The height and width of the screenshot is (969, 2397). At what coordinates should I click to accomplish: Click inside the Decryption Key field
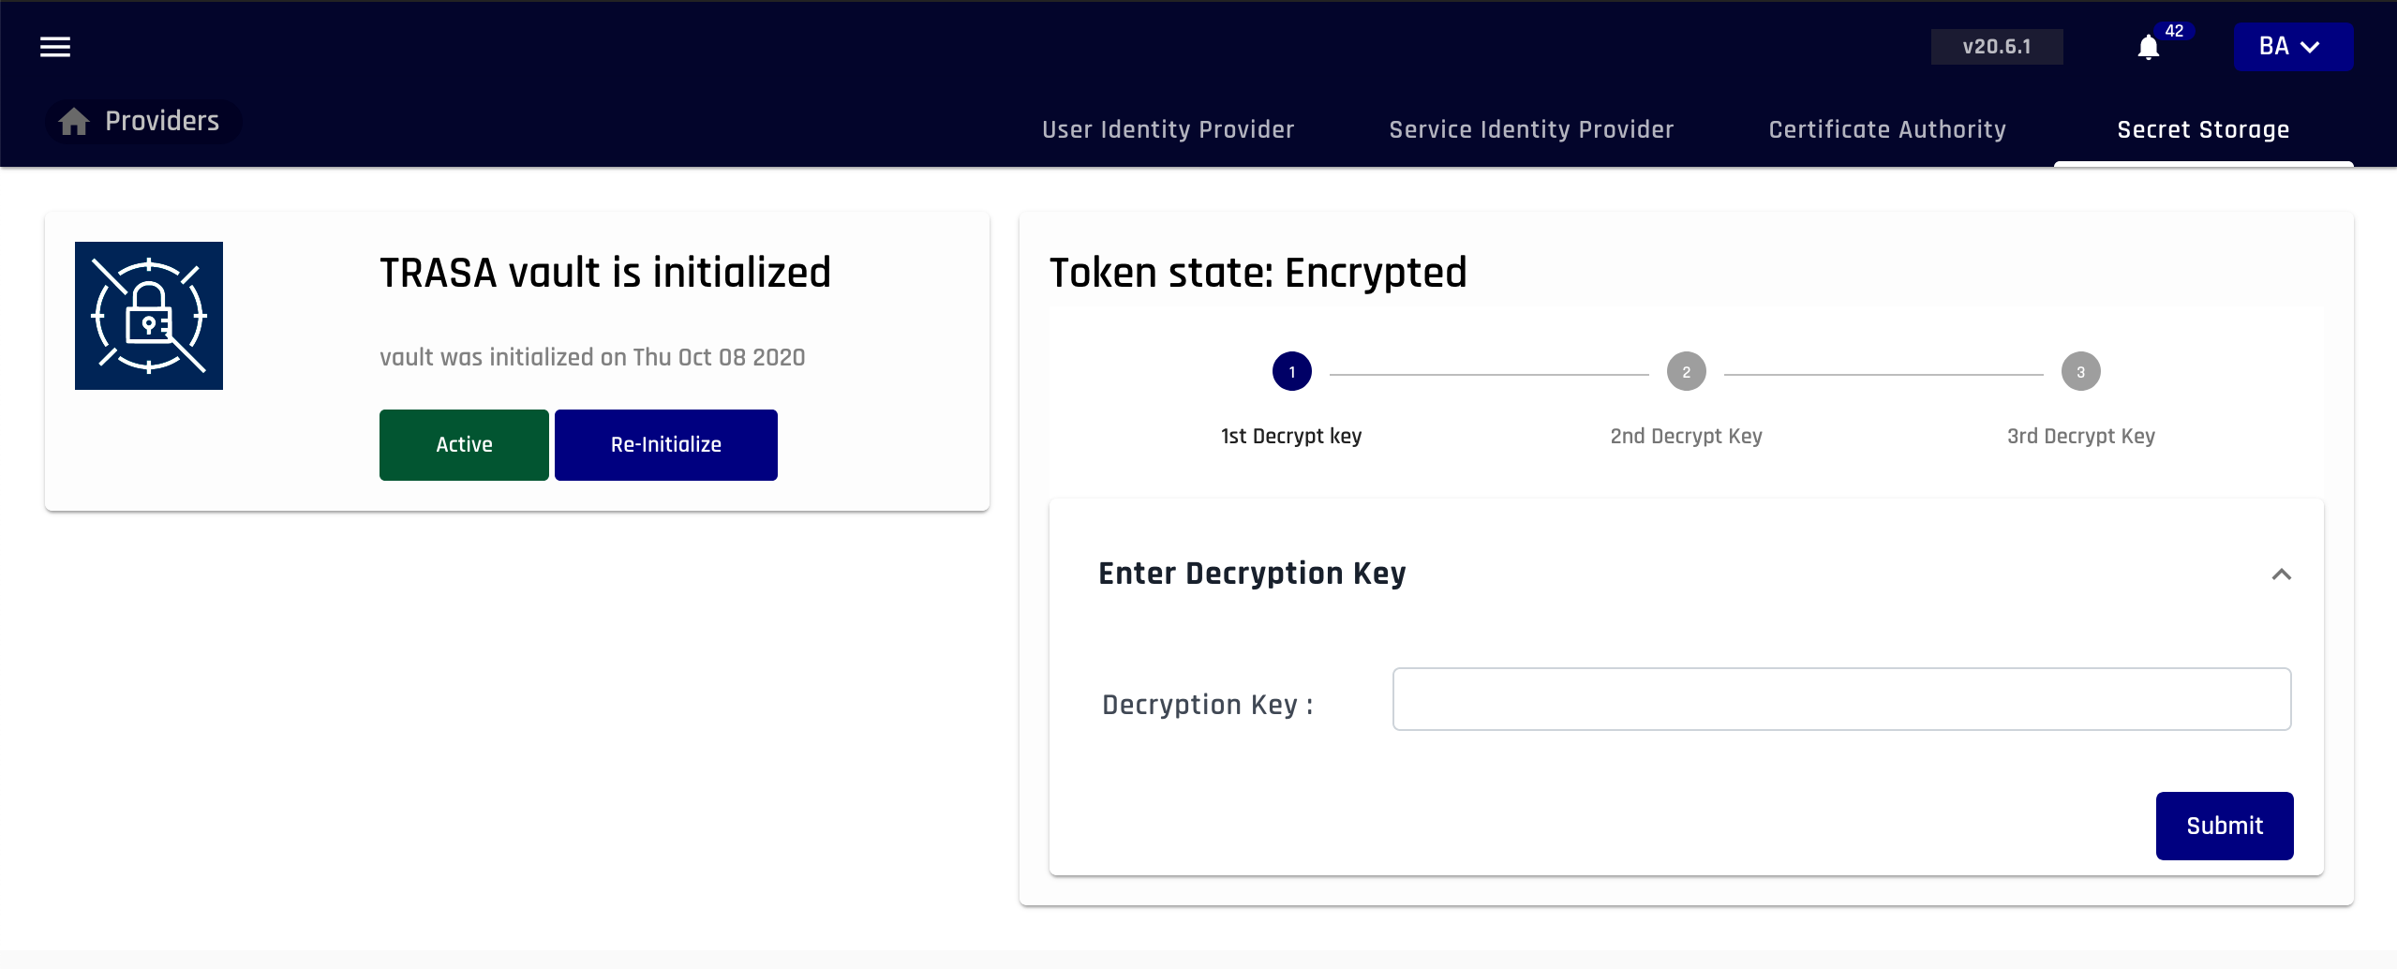click(x=1839, y=699)
